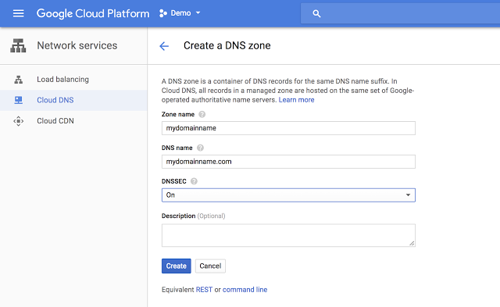Viewport: 500px width, 307px height.
Task: Open the hamburger navigation menu
Action: 18,13
